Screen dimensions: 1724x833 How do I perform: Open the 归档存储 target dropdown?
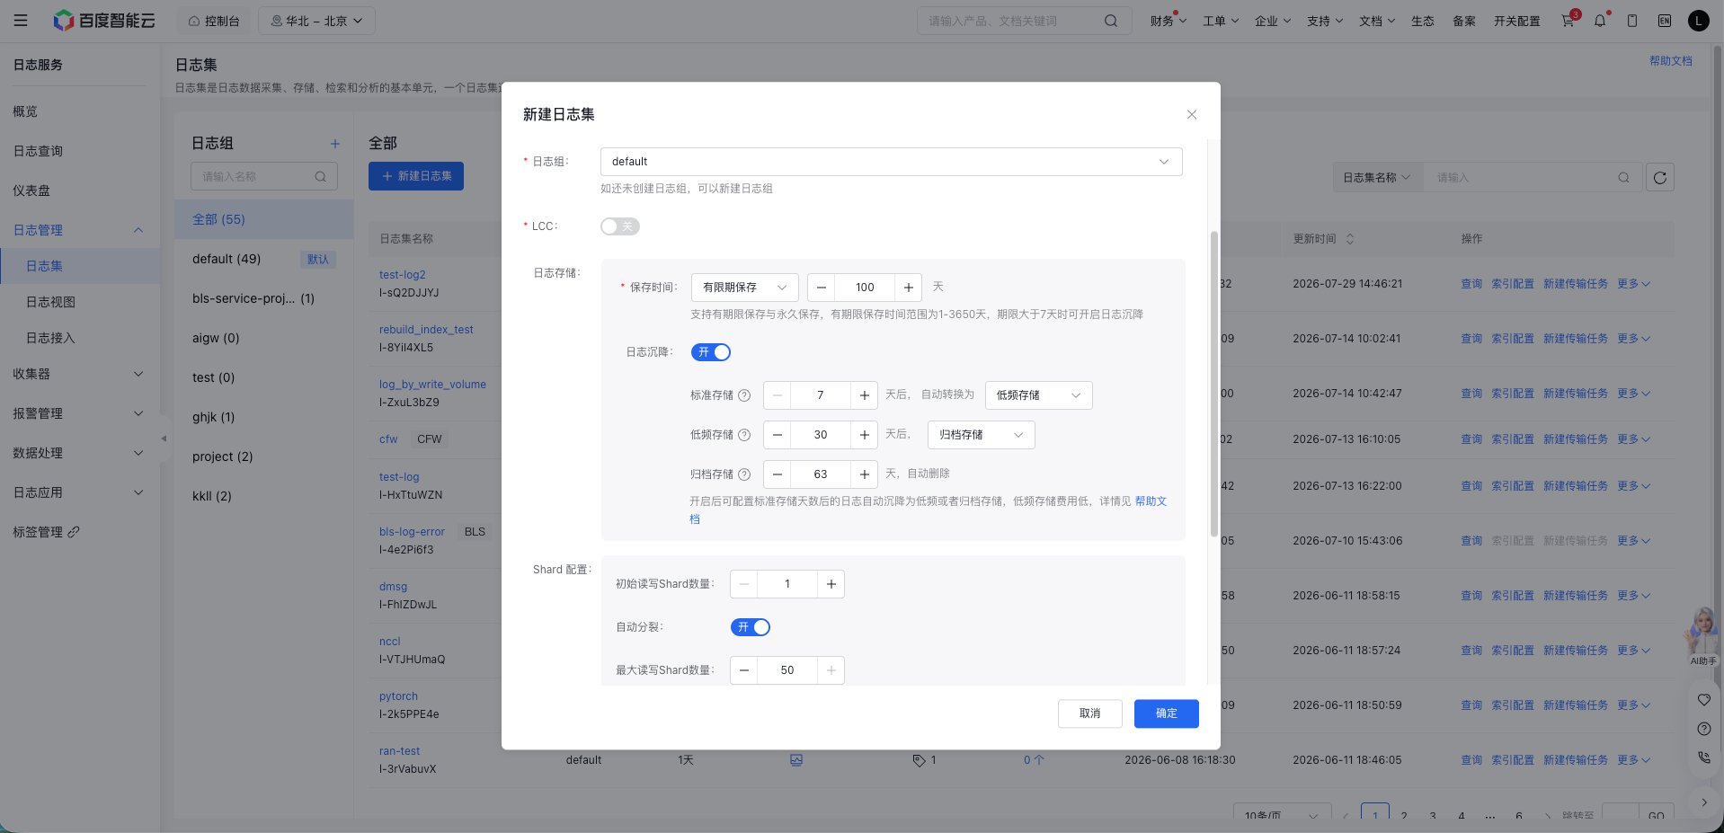pyautogui.click(x=981, y=435)
